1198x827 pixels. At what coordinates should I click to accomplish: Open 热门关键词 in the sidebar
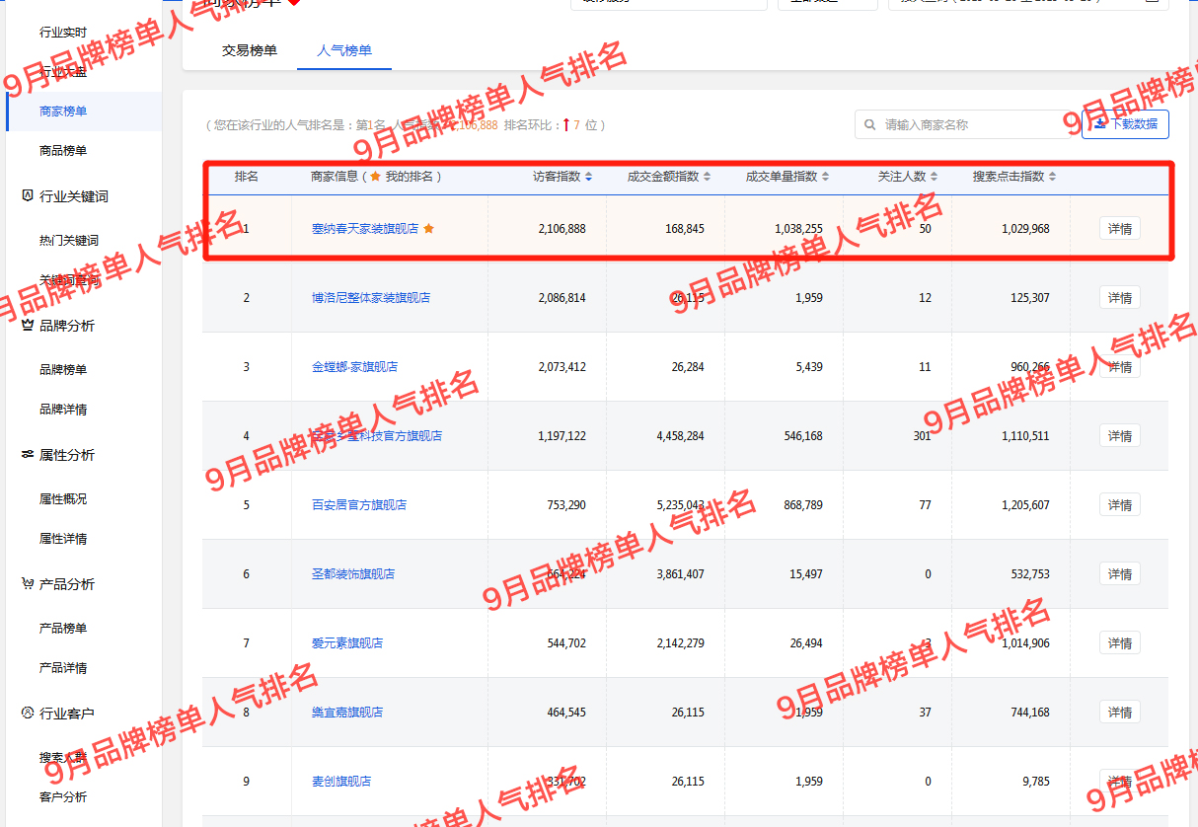point(69,241)
